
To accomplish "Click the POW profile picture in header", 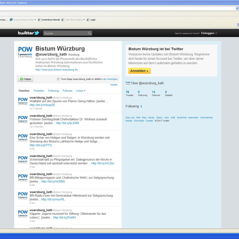I will coord(25,52).
